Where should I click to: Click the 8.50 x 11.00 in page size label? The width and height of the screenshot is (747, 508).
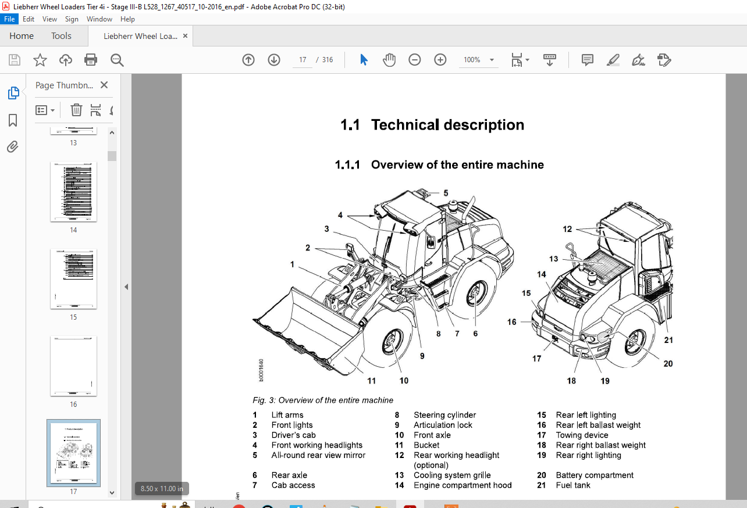(162, 489)
